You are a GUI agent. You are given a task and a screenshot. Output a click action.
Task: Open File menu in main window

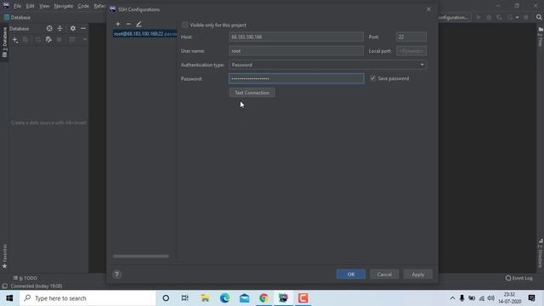click(17, 6)
